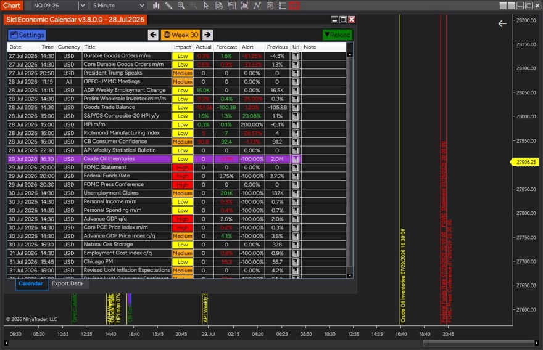Select the FOMC Press Conference title cell

(126, 185)
